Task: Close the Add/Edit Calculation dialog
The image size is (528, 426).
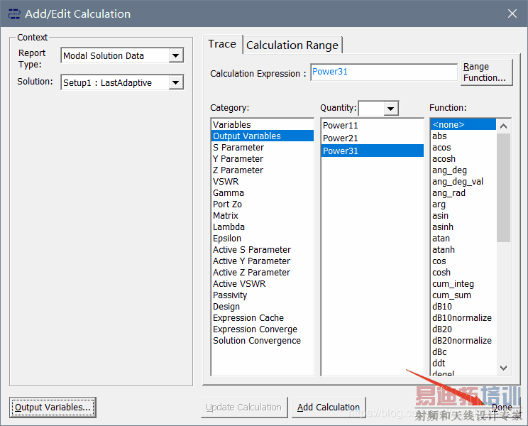Action: click(512, 13)
